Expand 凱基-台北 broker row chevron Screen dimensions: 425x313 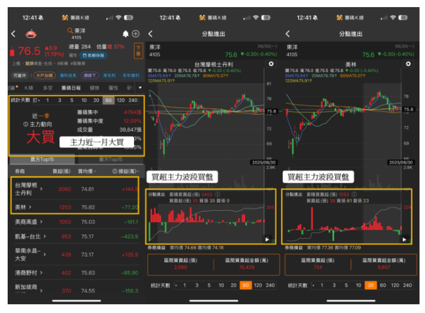[45, 236]
